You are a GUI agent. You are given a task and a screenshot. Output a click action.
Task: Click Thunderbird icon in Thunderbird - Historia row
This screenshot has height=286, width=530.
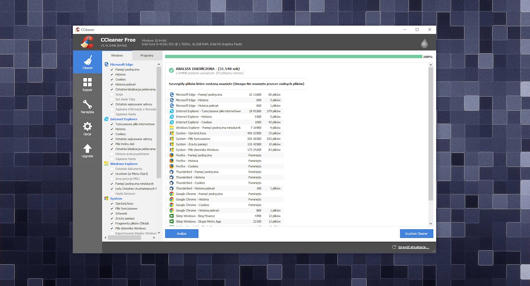tap(172, 177)
